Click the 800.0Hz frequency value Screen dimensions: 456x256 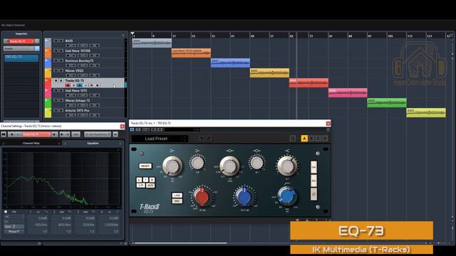pos(64,225)
